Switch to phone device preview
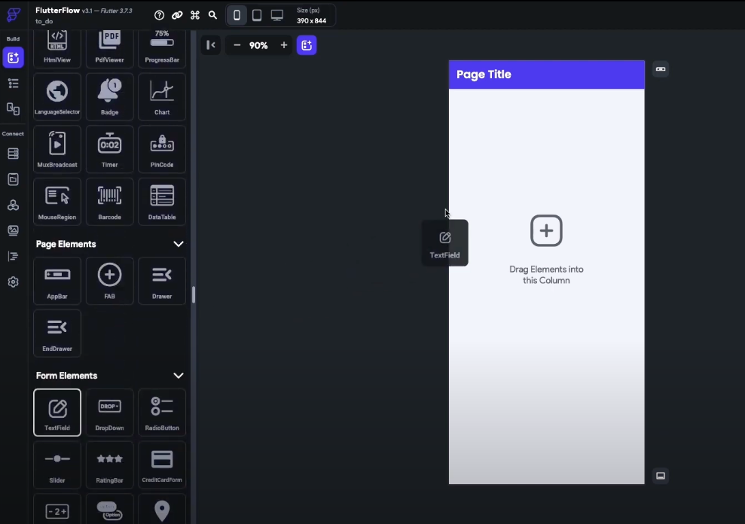Viewport: 745px width, 524px height. (237, 15)
